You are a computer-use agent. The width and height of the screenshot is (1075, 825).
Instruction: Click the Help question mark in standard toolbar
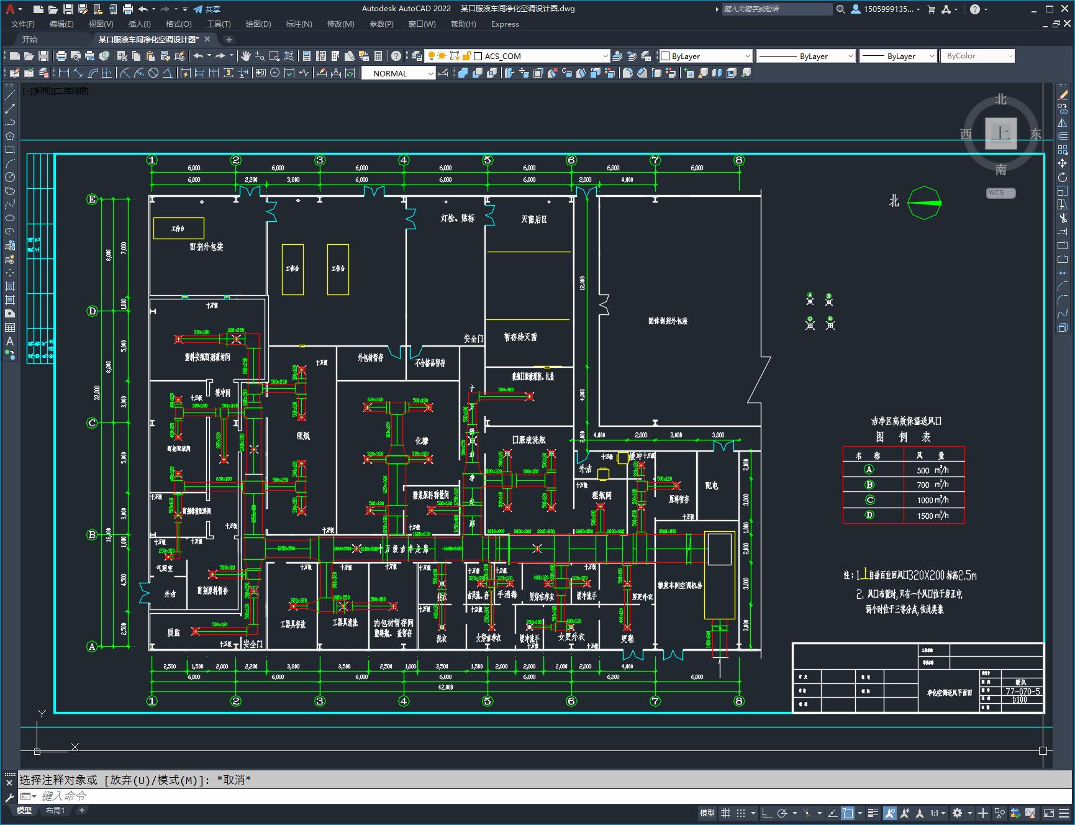click(x=396, y=56)
